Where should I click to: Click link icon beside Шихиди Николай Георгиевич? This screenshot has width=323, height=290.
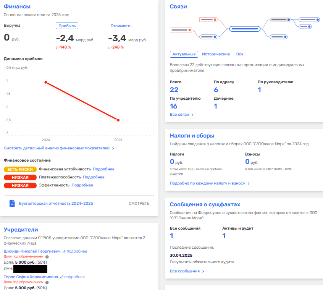64,251
